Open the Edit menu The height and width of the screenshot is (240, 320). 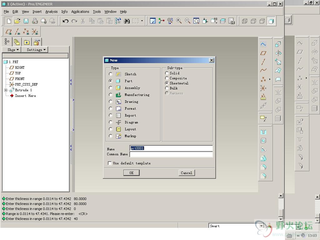[x=15, y=12]
